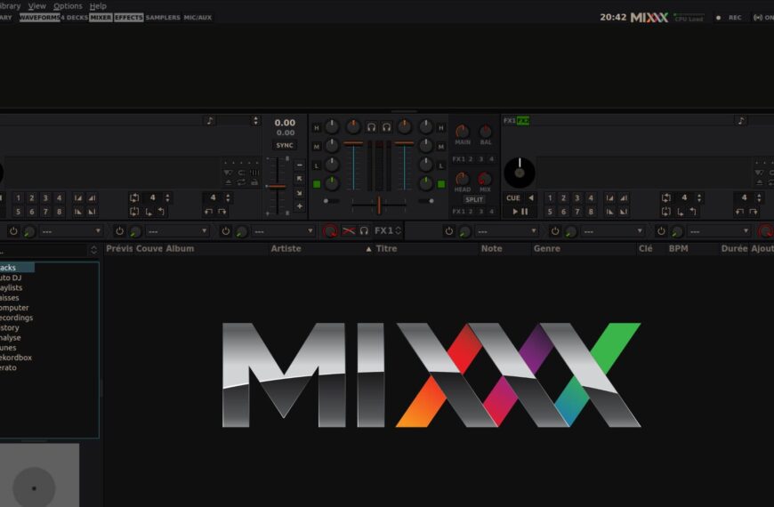The width and height of the screenshot is (774, 507).
Task: Toggle left deck quantize grid icon
Action: coord(254,173)
